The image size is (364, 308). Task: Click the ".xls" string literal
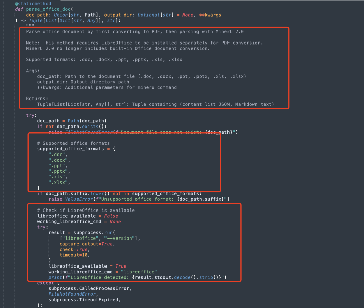(57, 177)
